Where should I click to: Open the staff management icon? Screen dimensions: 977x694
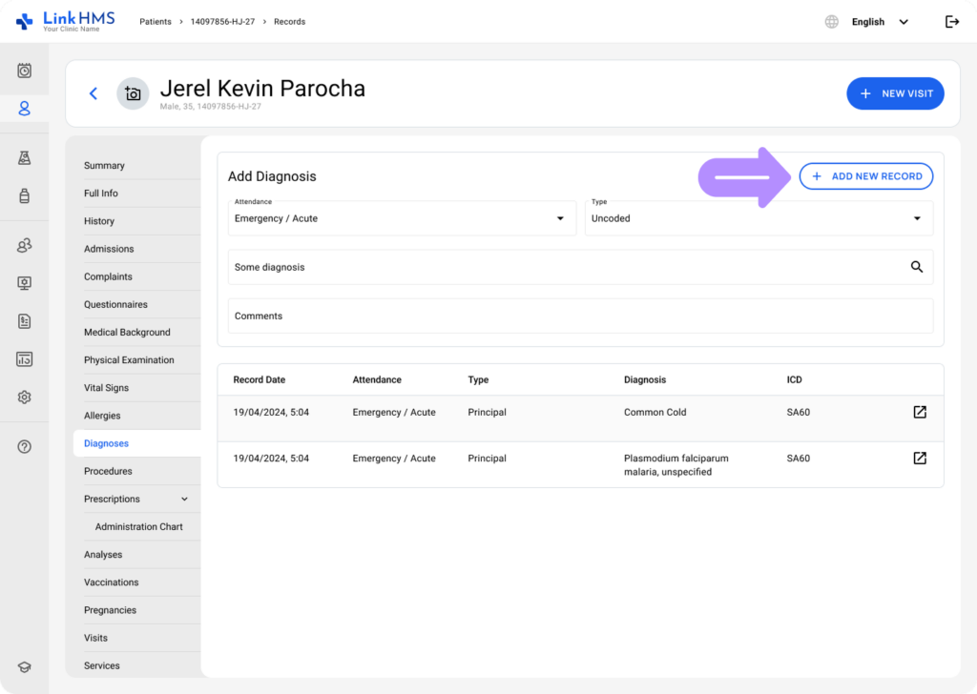tap(24, 245)
